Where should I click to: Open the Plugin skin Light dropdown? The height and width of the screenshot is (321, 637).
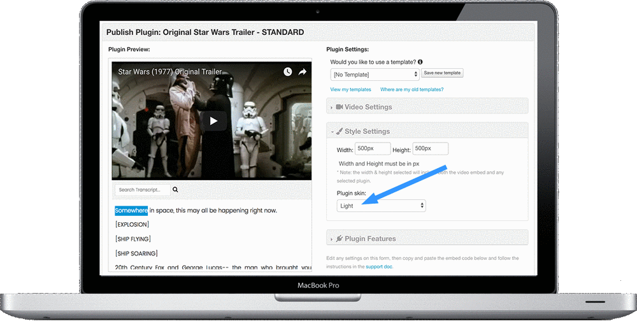point(381,206)
